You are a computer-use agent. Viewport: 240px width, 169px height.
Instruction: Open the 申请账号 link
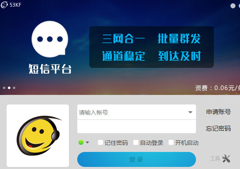click(218, 112)
